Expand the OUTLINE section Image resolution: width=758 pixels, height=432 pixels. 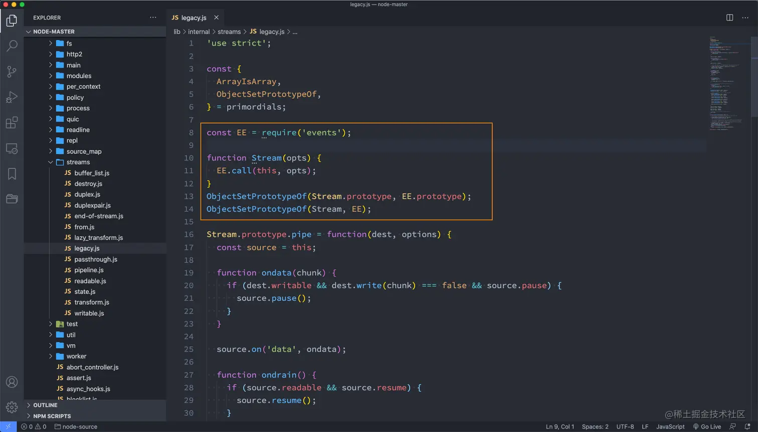95,405
